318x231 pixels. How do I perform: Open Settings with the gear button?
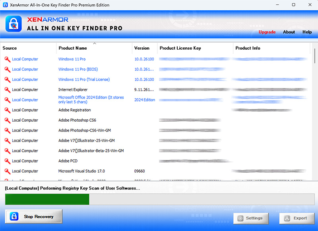[x=251, y=218]
